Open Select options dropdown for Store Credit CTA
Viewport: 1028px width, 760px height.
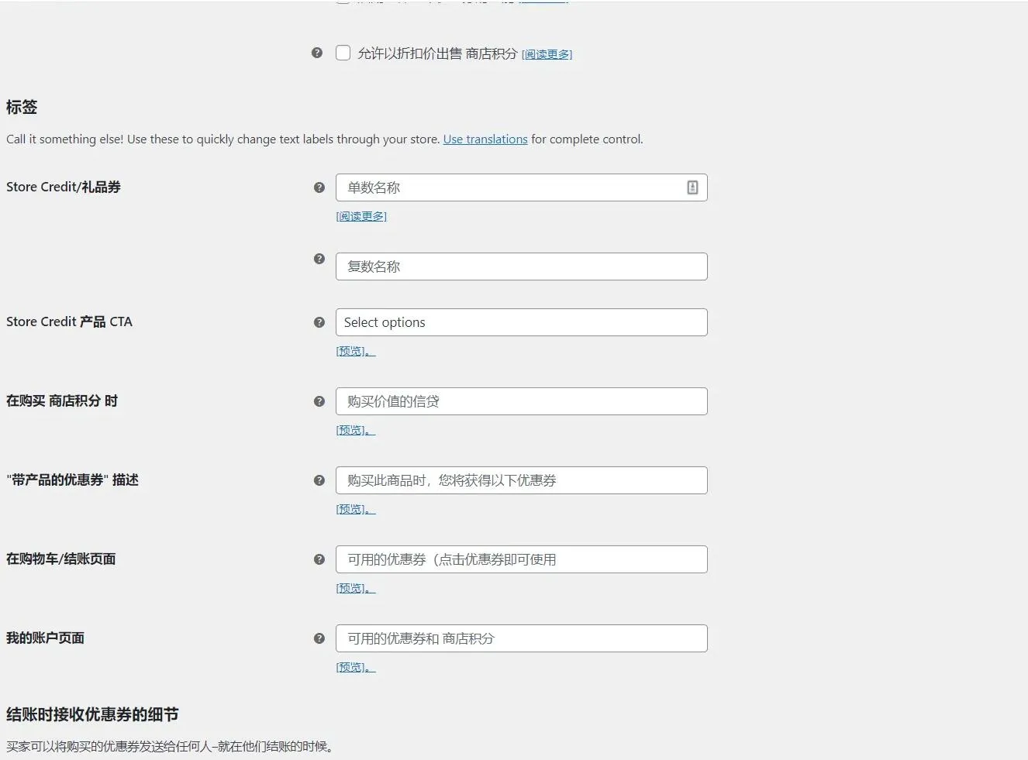[x=521, y=322]
